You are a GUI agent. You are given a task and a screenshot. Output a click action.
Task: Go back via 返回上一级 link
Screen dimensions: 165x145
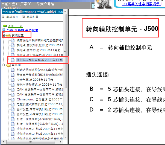(x=15, y=26)
